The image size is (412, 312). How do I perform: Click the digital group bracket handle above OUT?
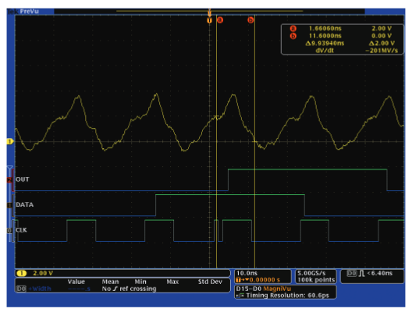click(x=9, y=168)
